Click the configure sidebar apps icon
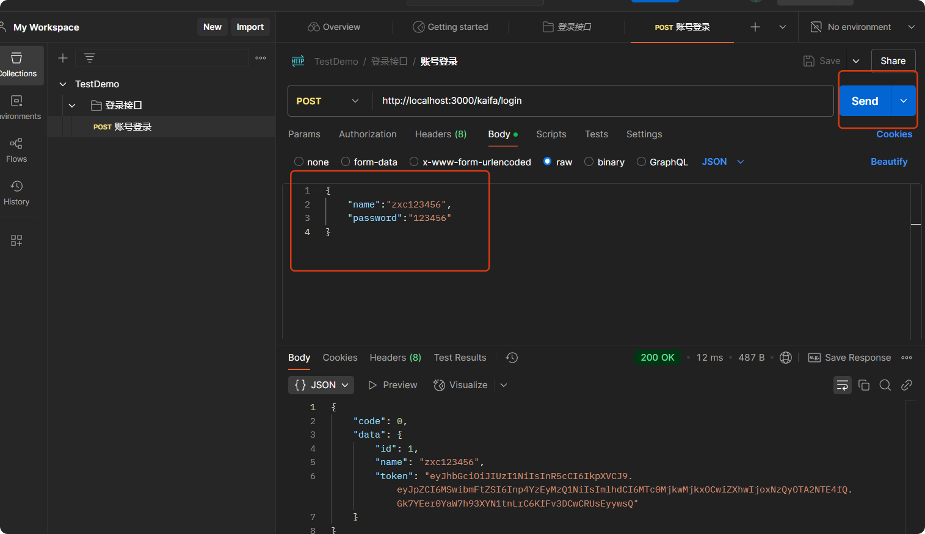The height and width of the screenshot is (534, 925). click(x=16, y=240)
